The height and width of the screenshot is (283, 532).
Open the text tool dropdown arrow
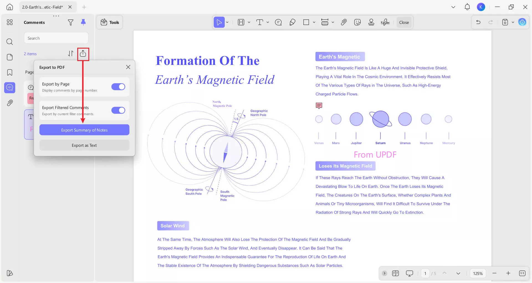(268, 22)
